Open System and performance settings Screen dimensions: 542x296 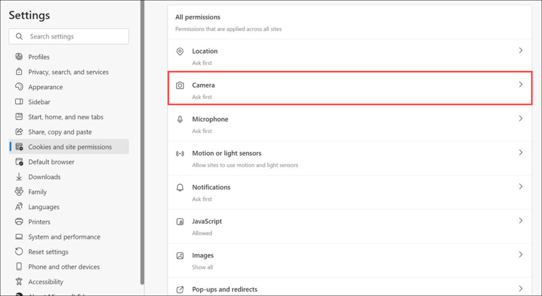[x=64, y=237]
